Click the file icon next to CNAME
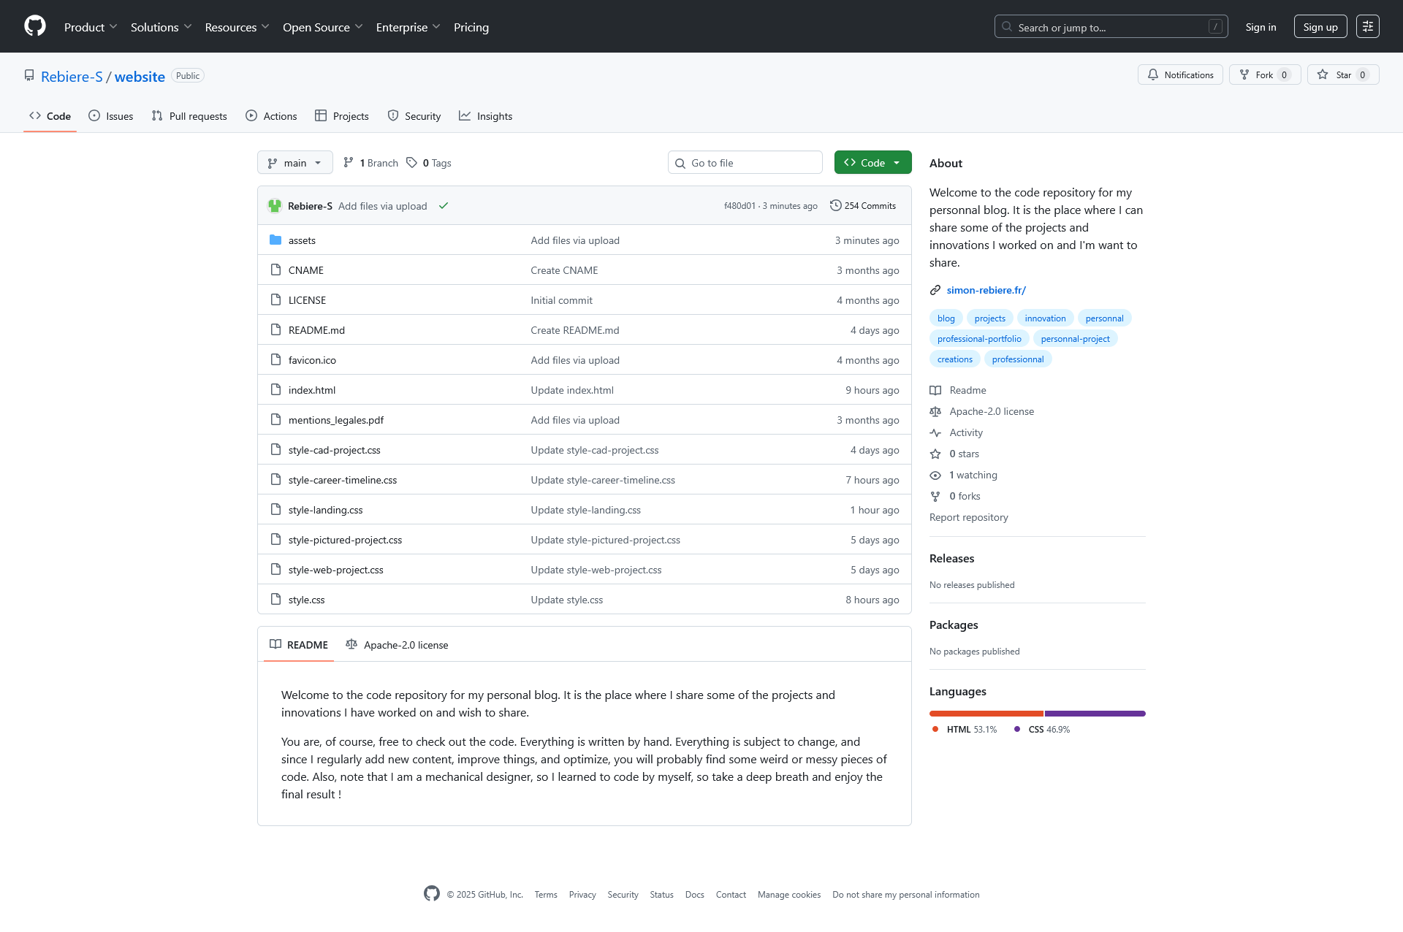Viewport: 1403px width, 932px height. 275,270
